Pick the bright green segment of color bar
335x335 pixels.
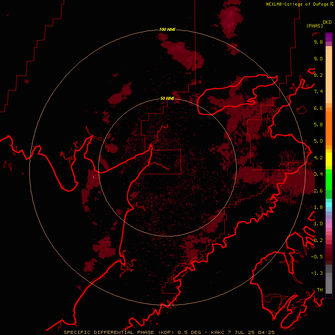tap(329, 180)
